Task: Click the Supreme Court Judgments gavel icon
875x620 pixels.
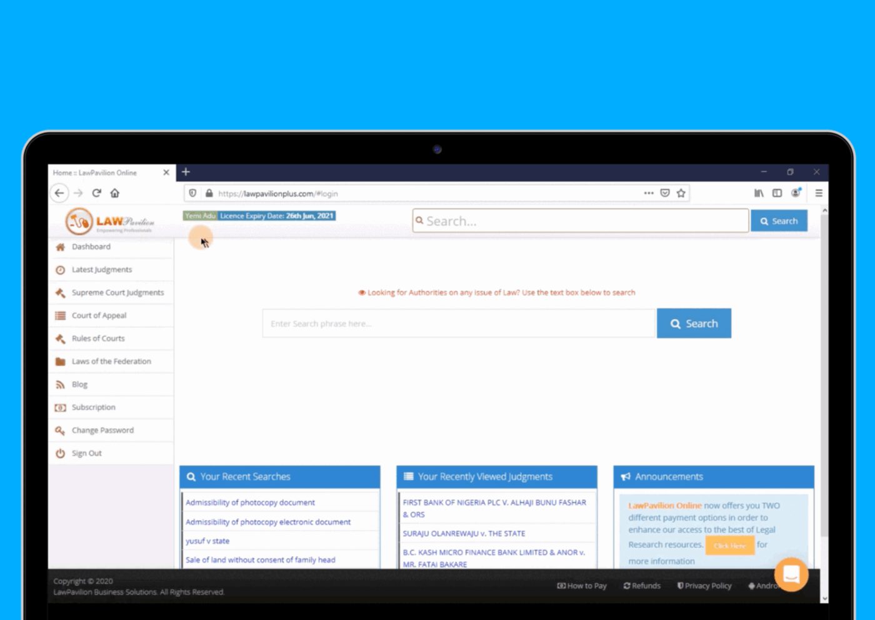Action: [60, 293]
